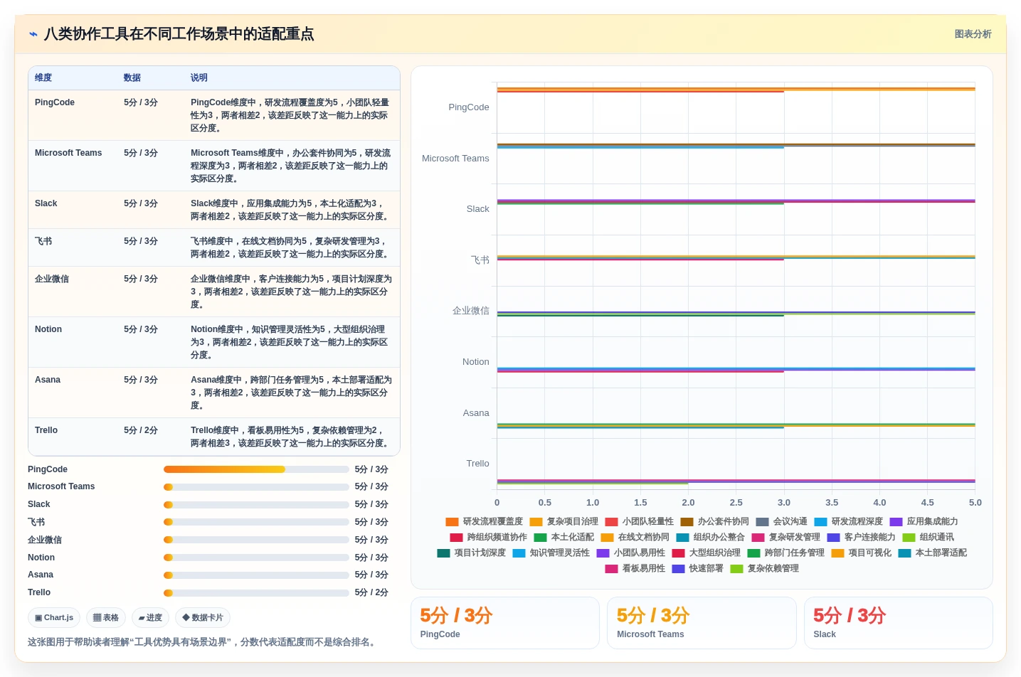Click the PingCode chart axis label
This screenshot has height=677, width=1021.
tap(469, 107)
